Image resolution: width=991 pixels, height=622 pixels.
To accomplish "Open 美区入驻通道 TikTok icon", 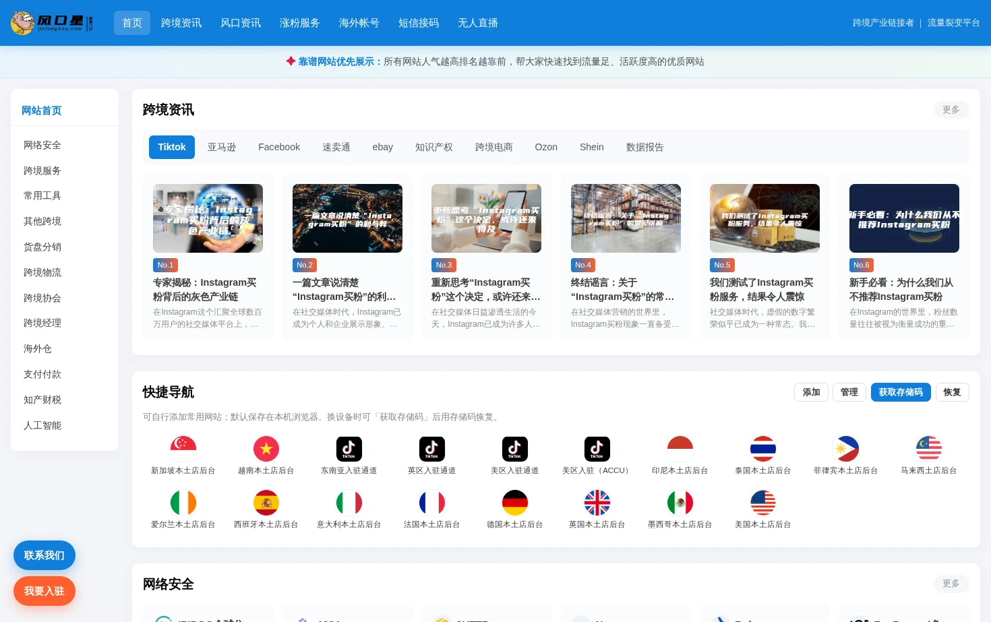I will pyautogui.click(x=515, y=449).
